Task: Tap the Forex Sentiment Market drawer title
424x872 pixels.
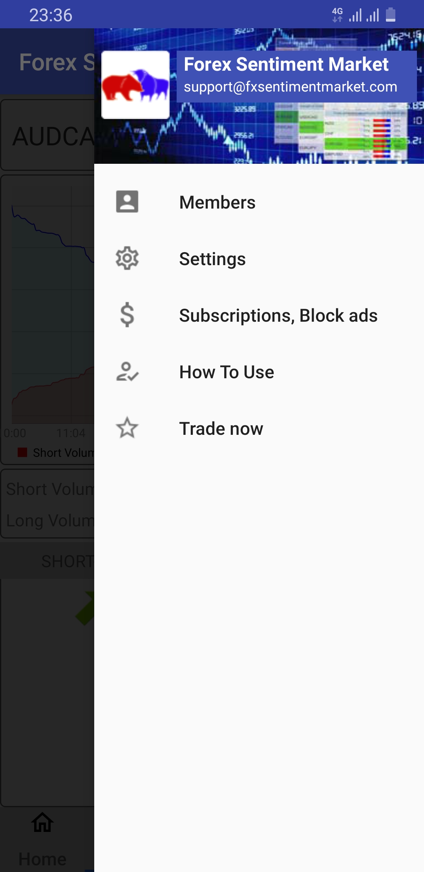Action: pos(286,64)
